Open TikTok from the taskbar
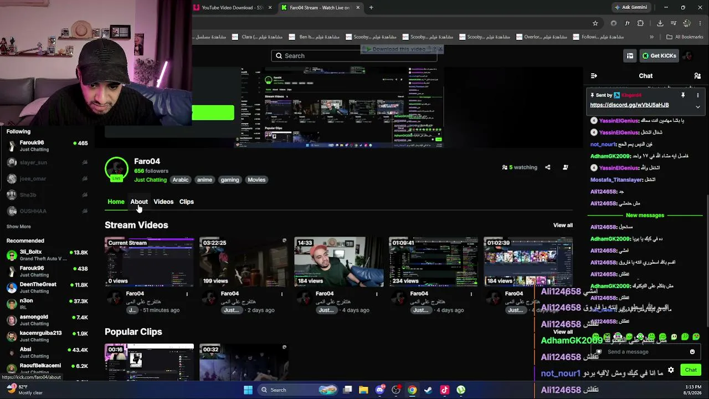This screenshot has height=399, width=709. pos(444,390)
